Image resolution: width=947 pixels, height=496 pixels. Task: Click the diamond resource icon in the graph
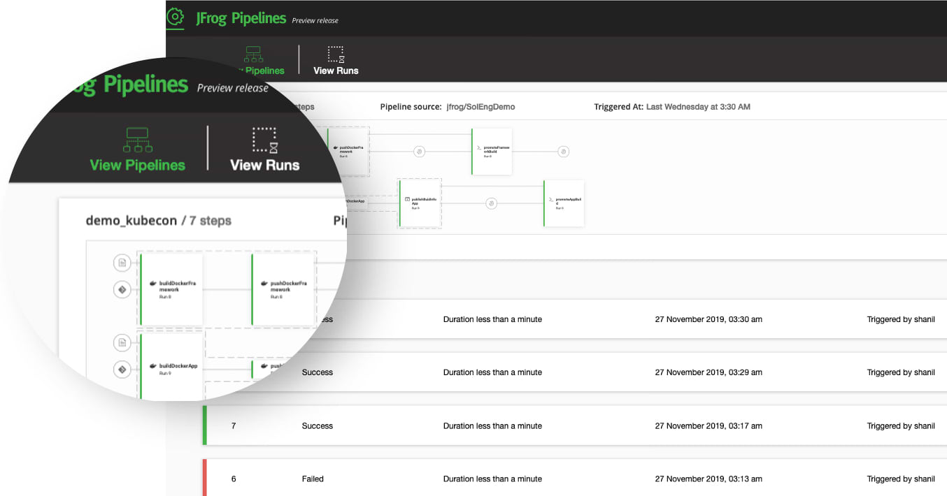tap(122, 289)
